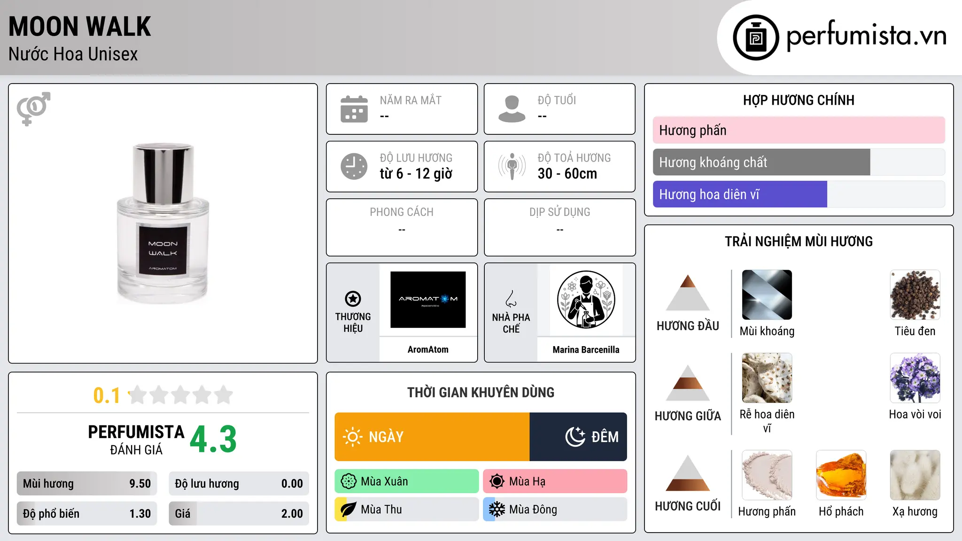Click the moon icon in the Đêm bar
Viewport: 962px width, 541px height.
point(575,437)
